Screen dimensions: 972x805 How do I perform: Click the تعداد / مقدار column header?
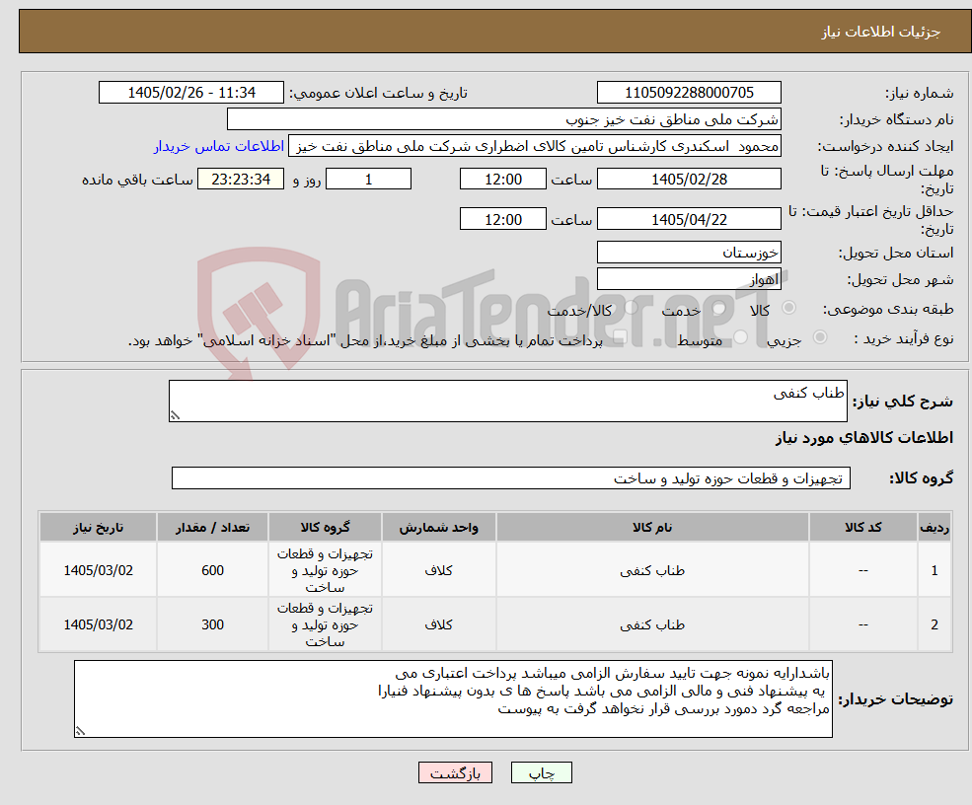(212, 528)
